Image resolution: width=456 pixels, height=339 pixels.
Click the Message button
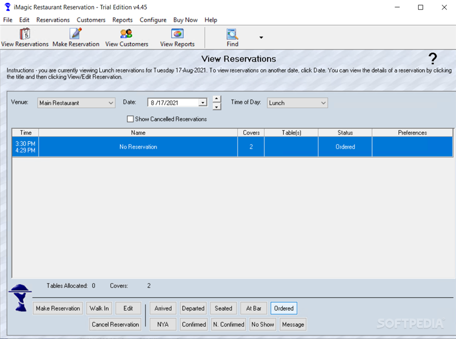click(293, 324)
